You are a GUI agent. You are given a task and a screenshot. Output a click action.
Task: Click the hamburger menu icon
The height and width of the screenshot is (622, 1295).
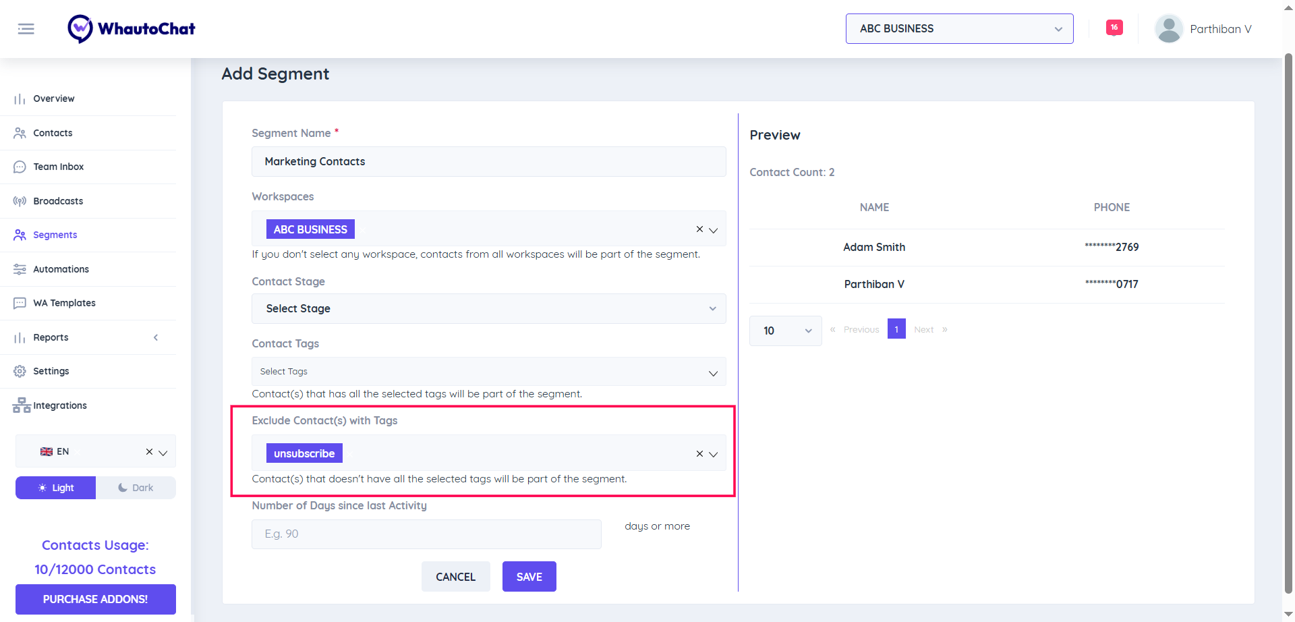(26, 29)
